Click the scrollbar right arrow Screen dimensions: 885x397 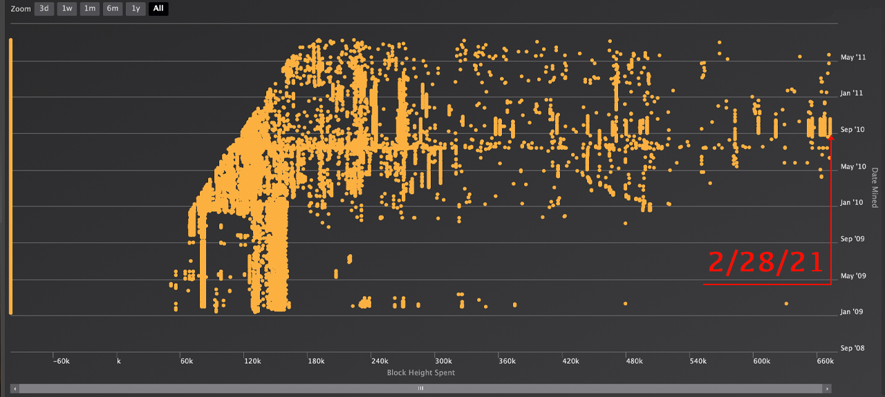click(829, 389)
